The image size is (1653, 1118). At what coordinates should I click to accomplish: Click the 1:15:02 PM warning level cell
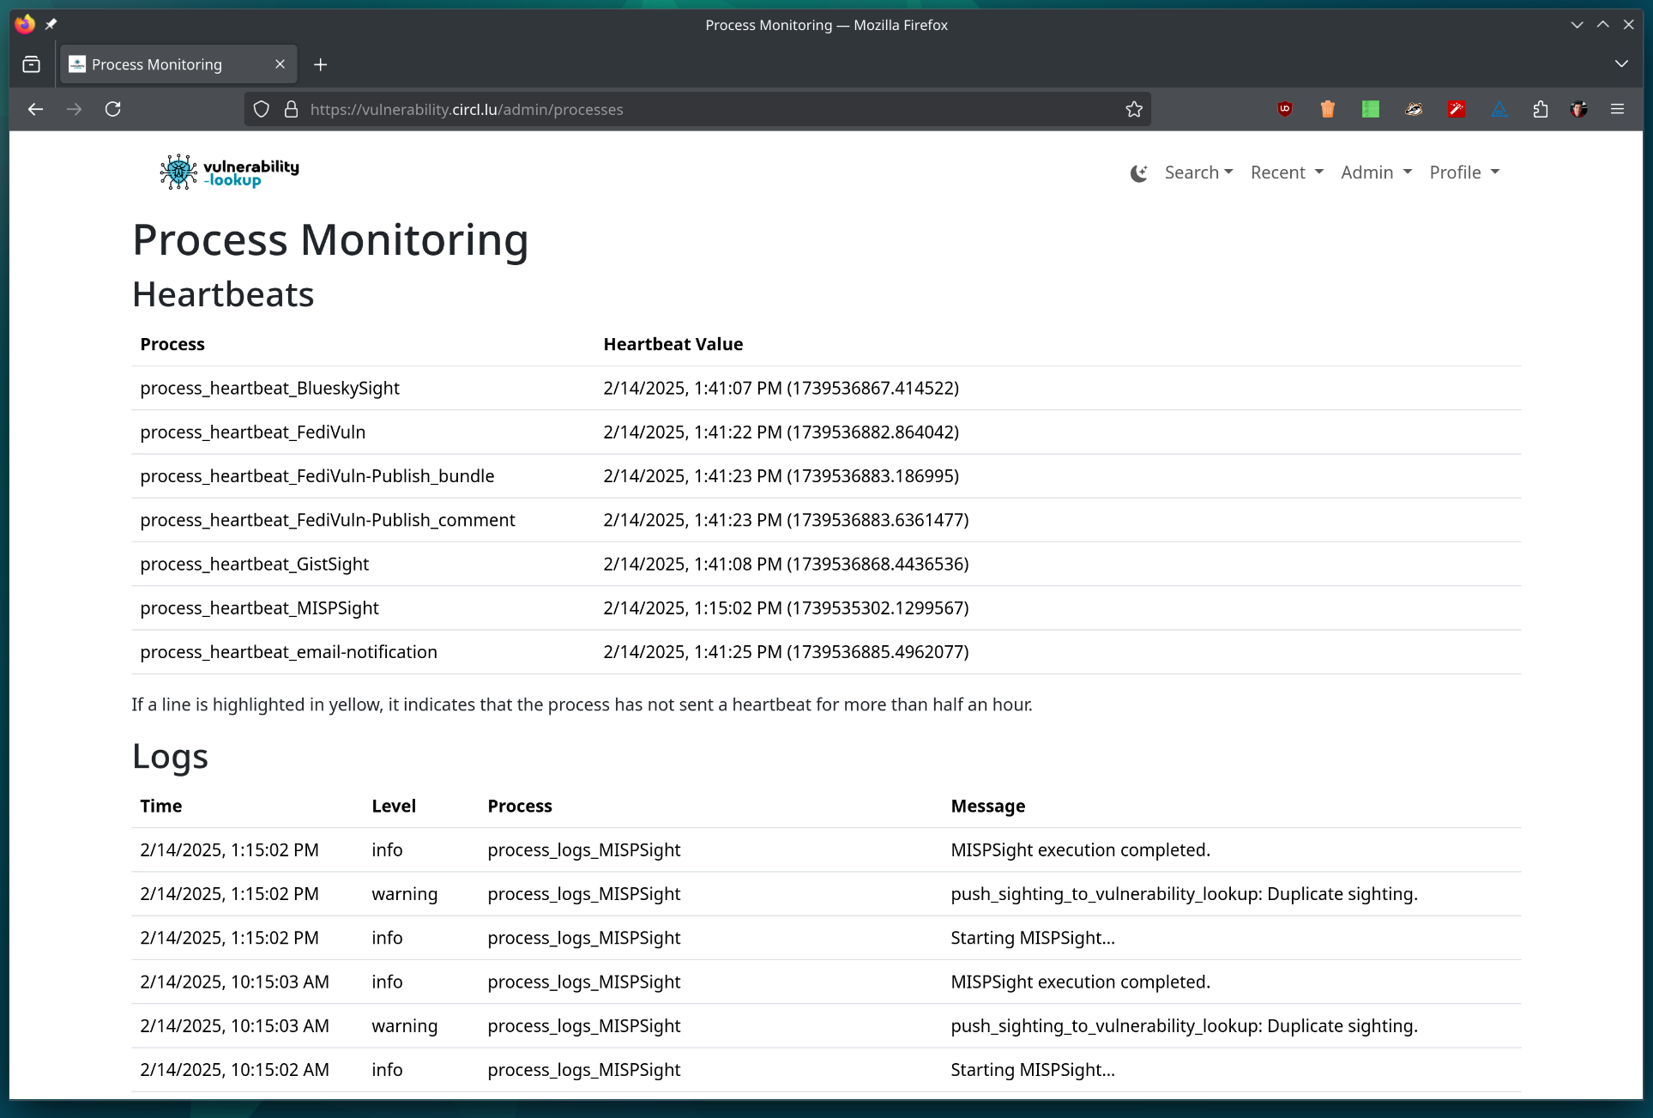click(x=404, y=894)
